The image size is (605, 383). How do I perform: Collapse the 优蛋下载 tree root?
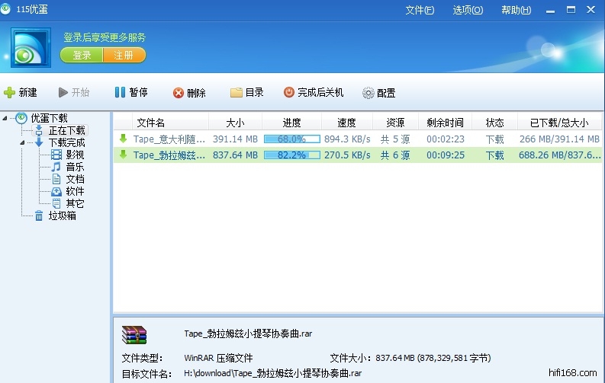pyautogui.click(x=6, y=118)
